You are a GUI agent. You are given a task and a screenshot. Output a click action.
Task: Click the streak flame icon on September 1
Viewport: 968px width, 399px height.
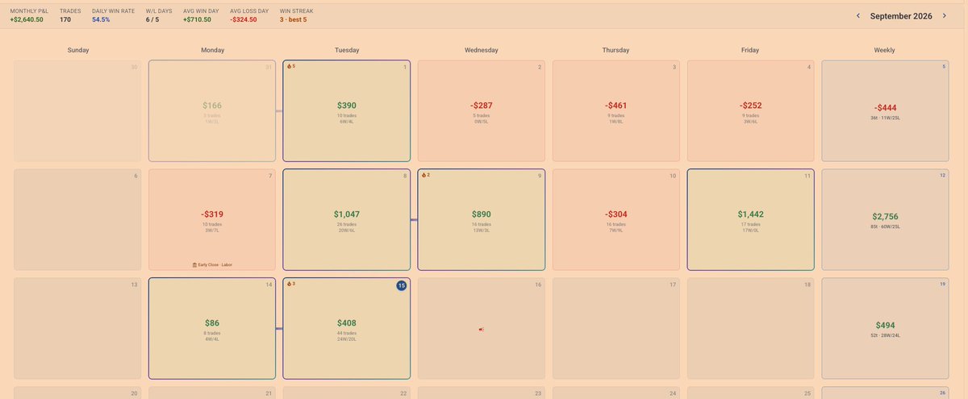coord(289,66)
